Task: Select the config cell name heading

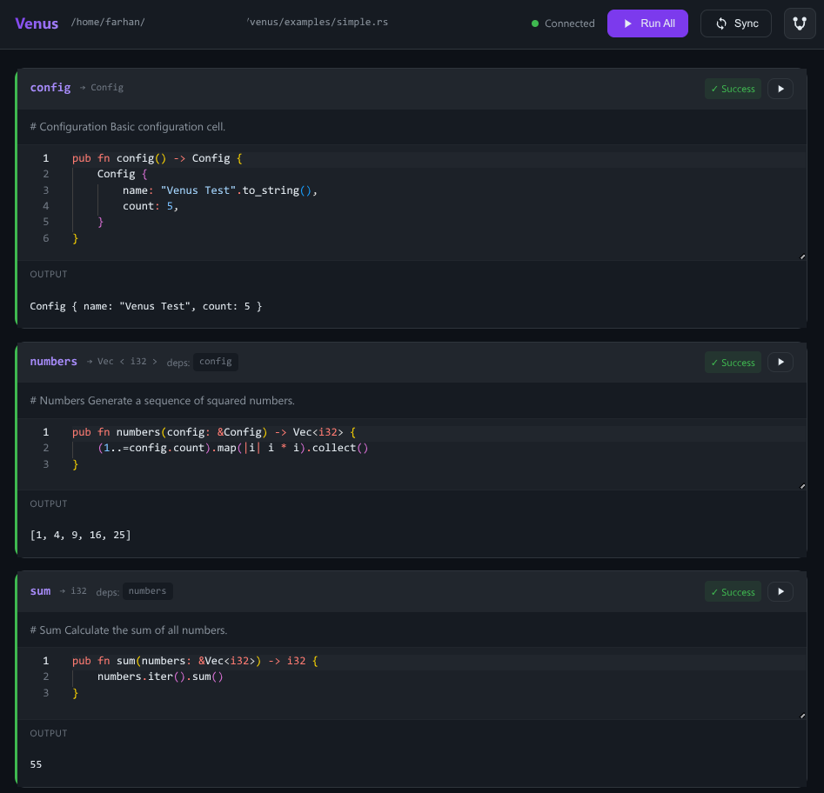Action: [50, 87]
